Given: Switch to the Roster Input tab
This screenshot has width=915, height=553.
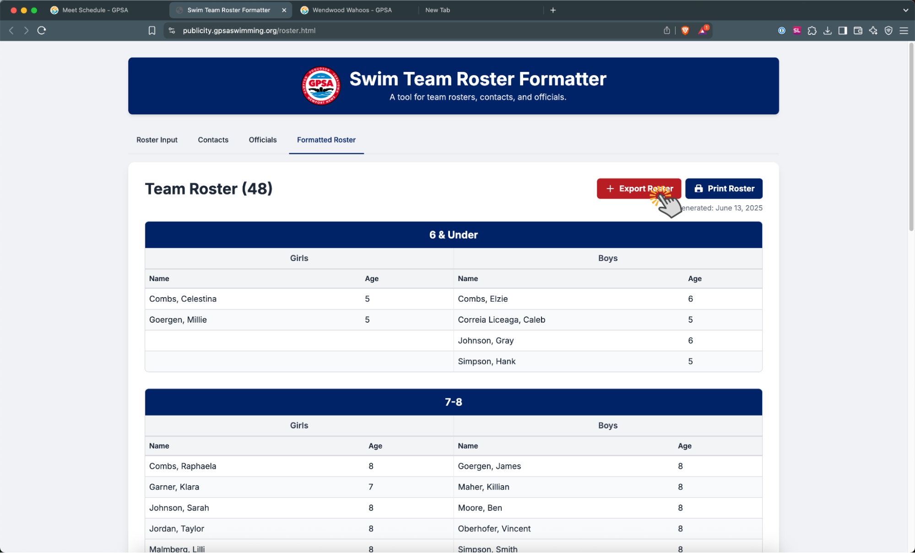Looking at the screenshot, I should pyautogui.click(x=157, y=140).
